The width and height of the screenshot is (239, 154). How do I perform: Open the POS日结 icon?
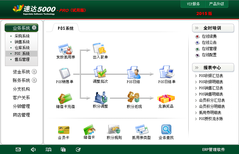[x=133, y=72]
